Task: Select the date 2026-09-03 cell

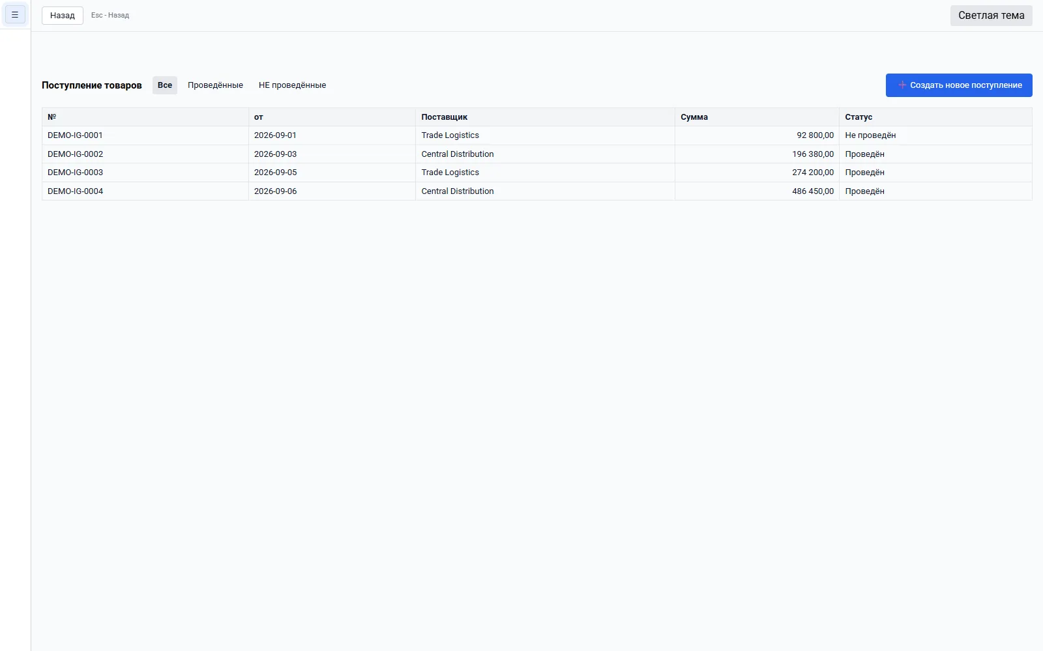Action: [332, 154]
